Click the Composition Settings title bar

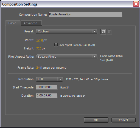tap(67, 4)
